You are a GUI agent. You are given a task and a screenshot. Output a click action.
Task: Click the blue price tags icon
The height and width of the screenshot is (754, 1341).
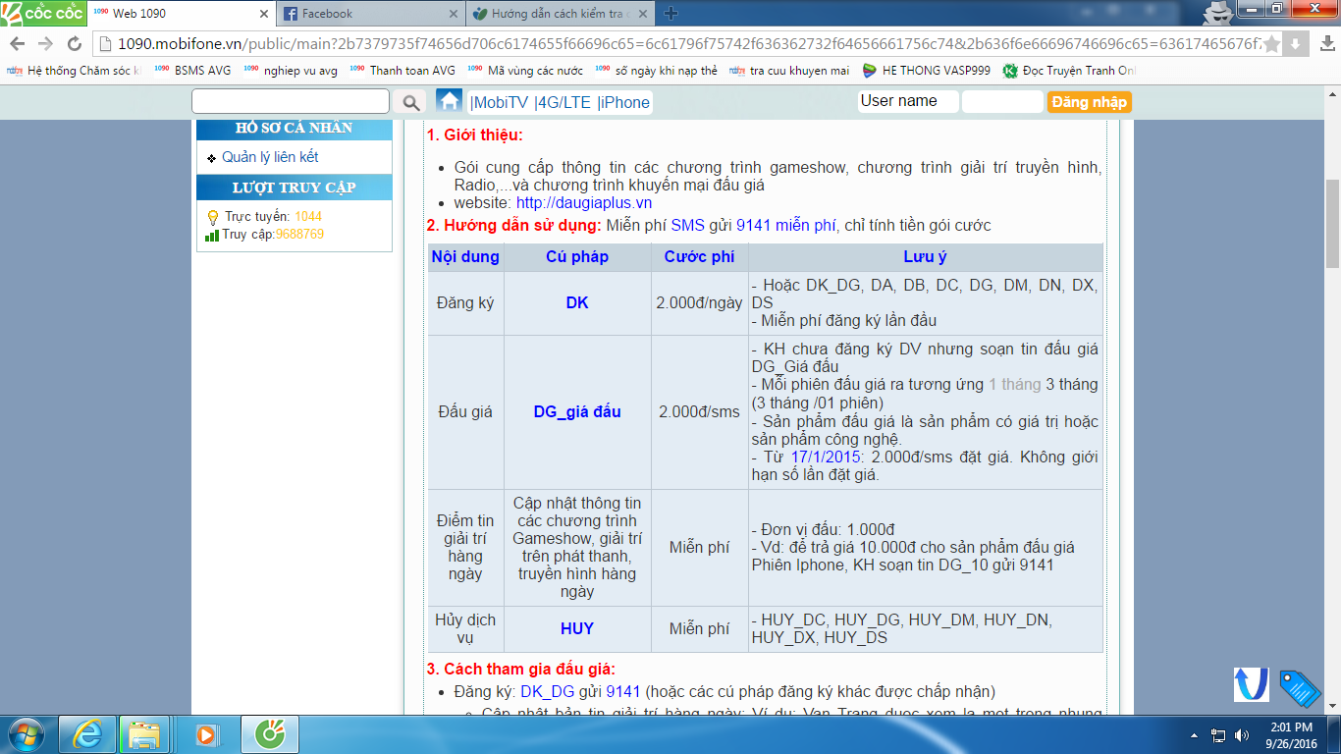[1301, 688]
